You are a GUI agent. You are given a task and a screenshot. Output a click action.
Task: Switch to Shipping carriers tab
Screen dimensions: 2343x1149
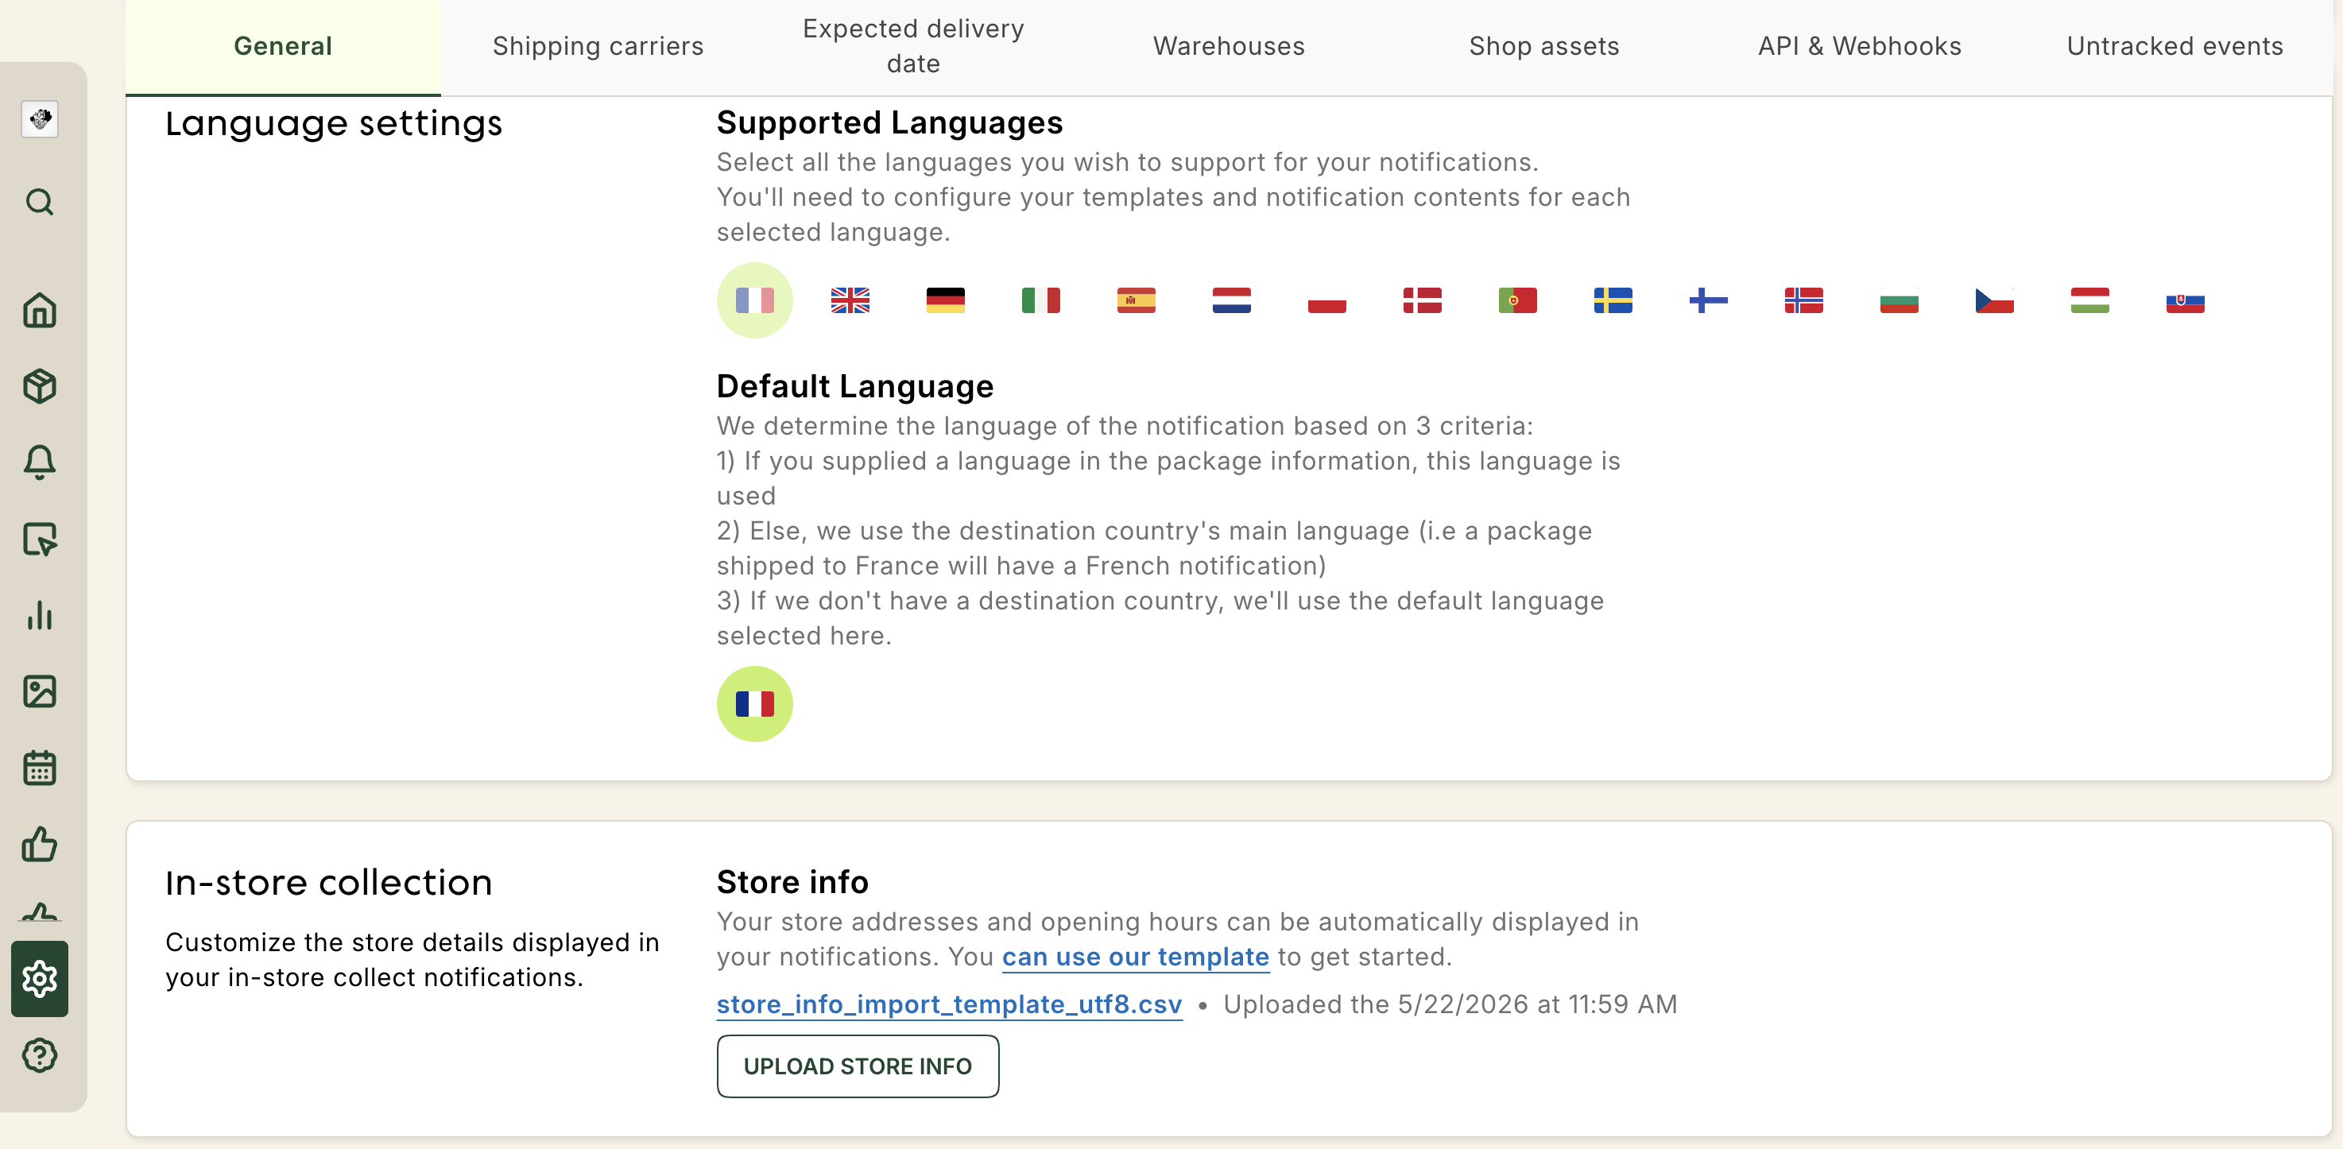598,46
